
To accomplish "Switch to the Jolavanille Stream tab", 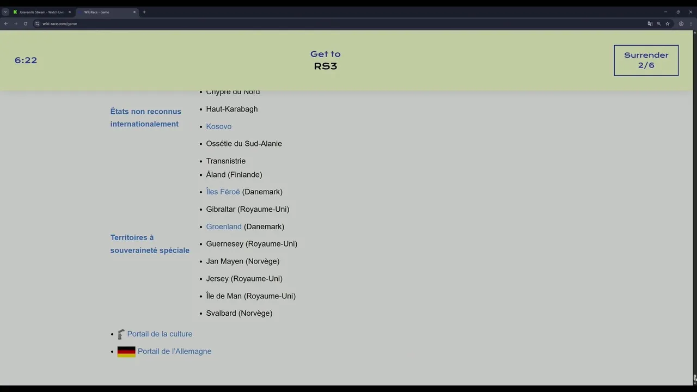I will [42, 12].
